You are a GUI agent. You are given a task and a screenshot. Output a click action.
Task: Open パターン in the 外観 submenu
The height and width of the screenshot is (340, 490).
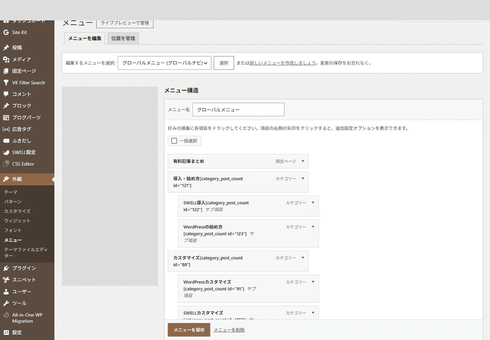(x=13, y=201)
